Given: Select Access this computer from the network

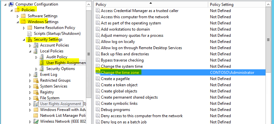Looking at the screenshot, I should pyautogui.click(x=135, y=17).
